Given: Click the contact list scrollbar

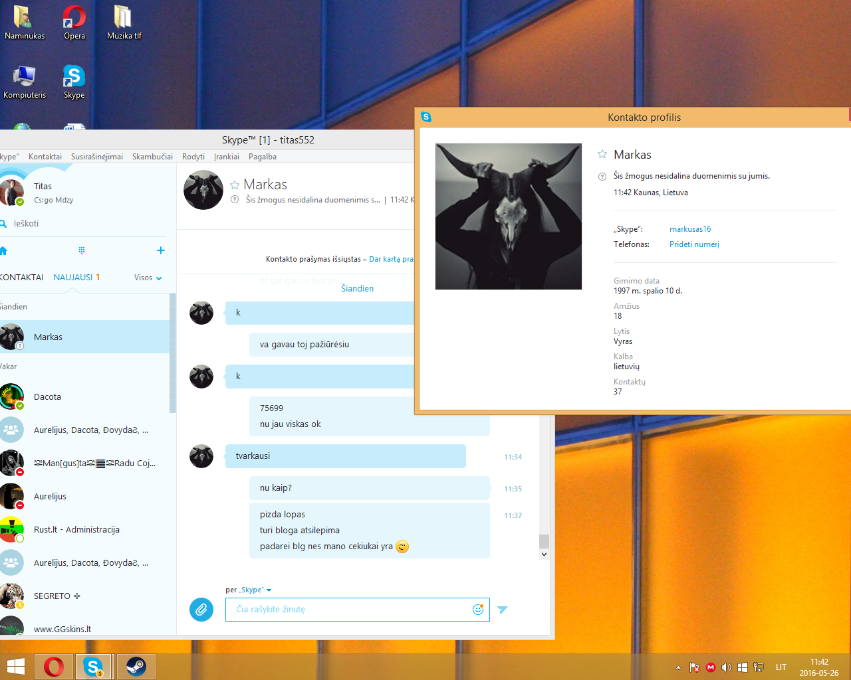Looking at the screenshot, I should [x=173, y=352].
